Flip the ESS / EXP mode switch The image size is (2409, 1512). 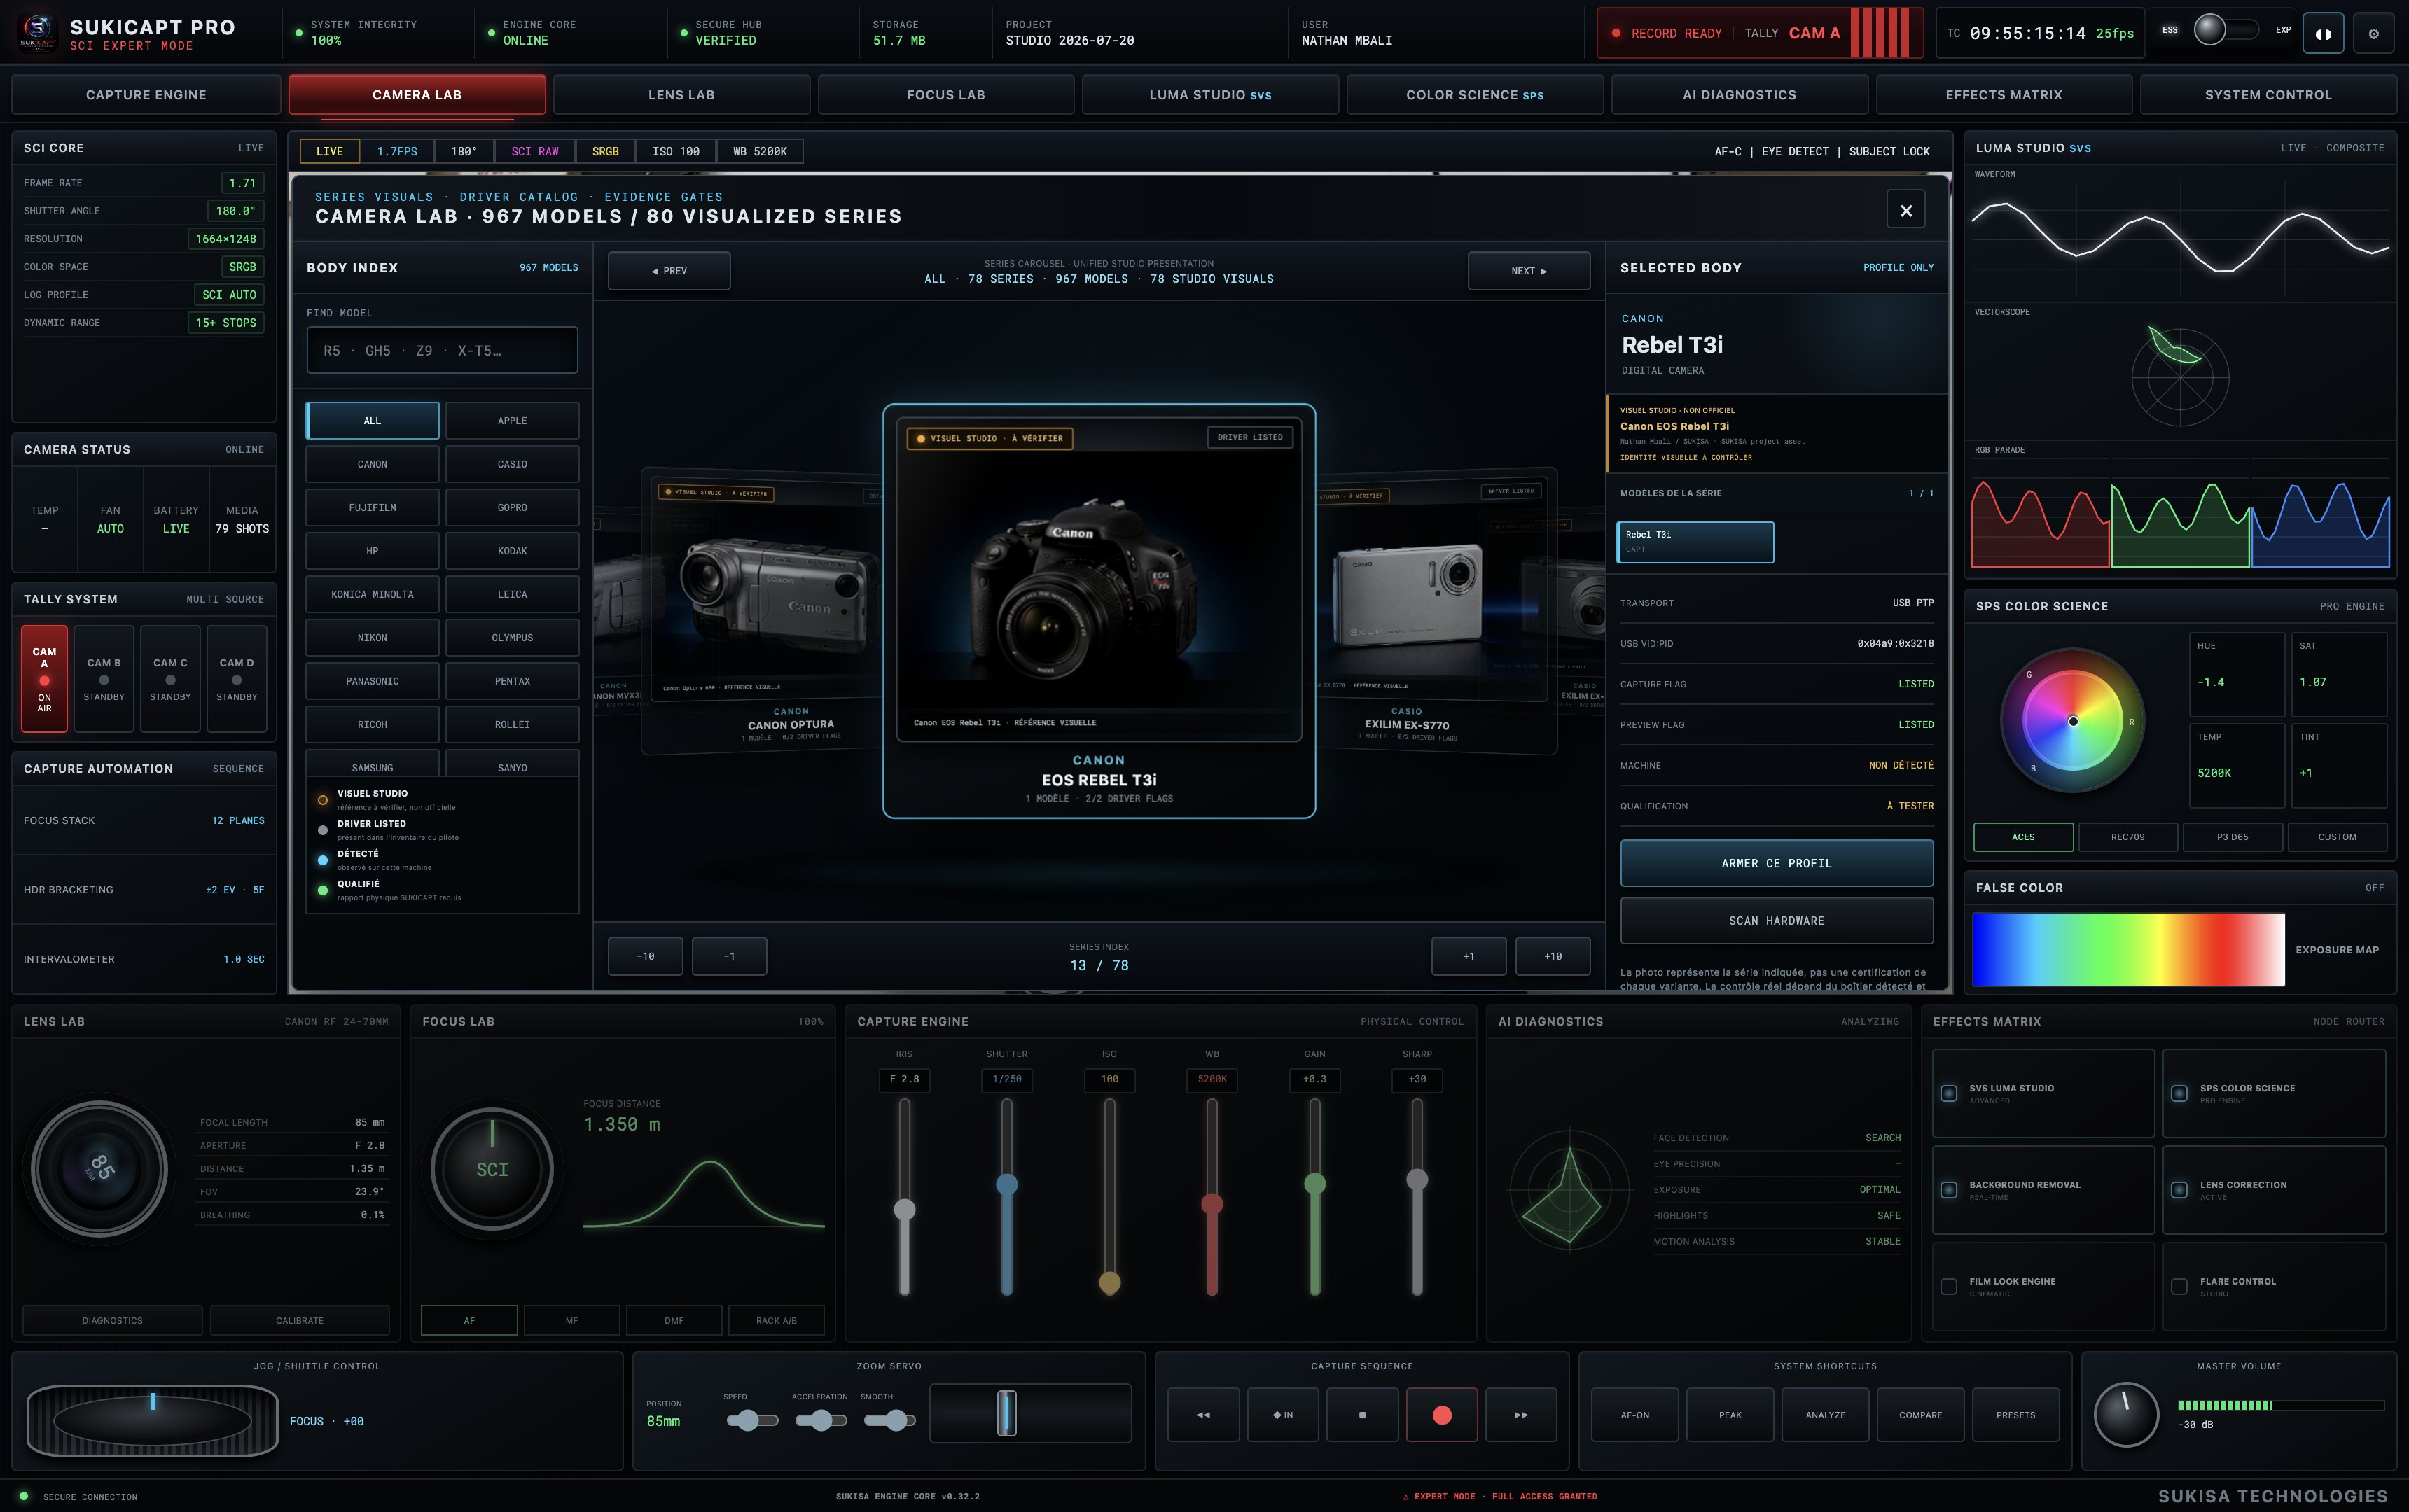tap(2226, 30)
